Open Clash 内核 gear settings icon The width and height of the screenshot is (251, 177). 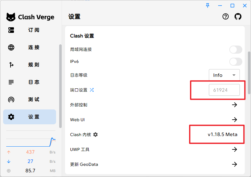pyautogui.click(x=95, y=135)
